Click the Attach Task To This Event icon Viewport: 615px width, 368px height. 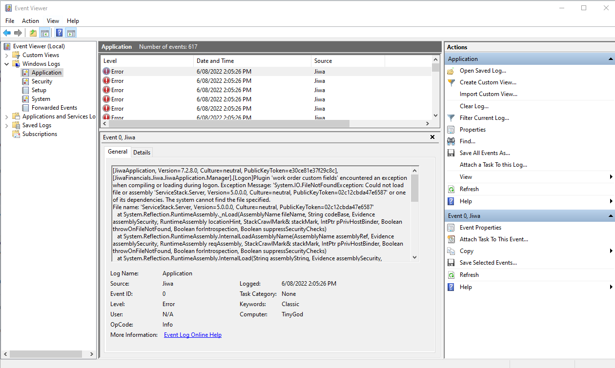click(451, 239)
